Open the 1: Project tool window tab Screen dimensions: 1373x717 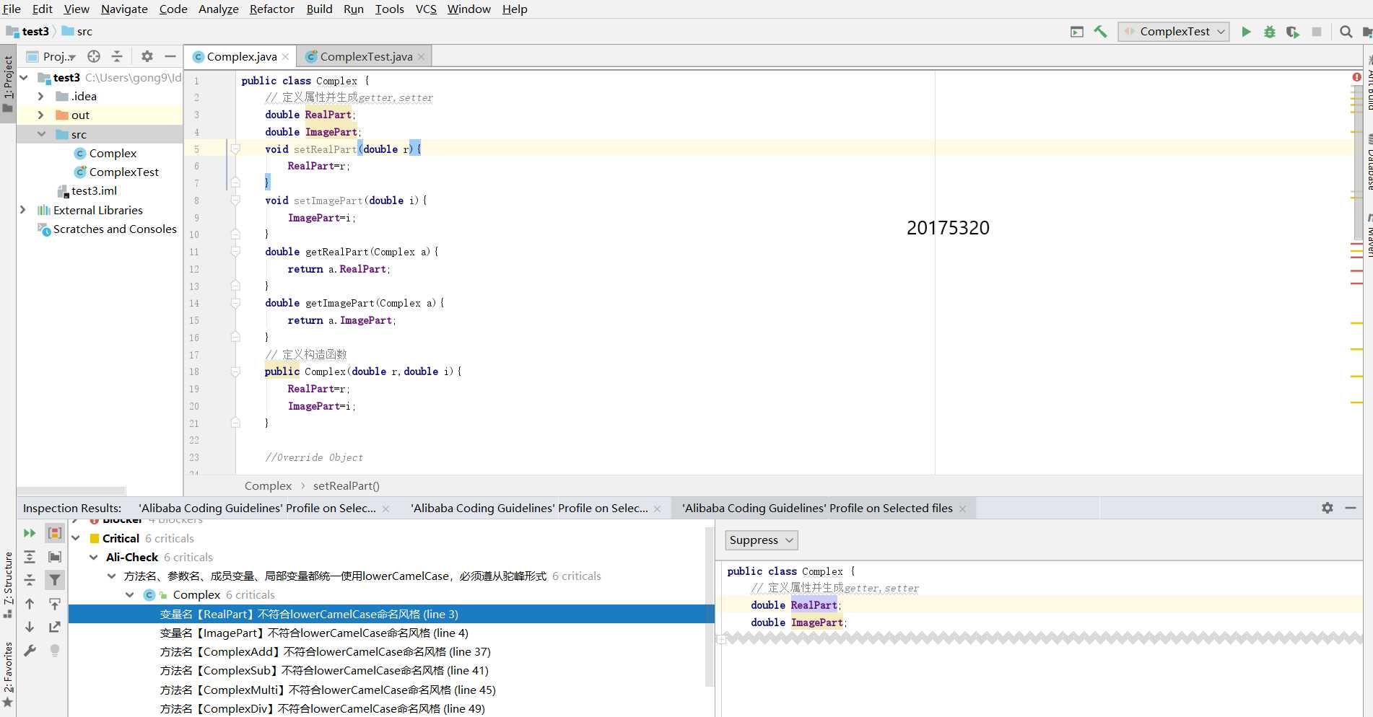click(x=8, y=83)
